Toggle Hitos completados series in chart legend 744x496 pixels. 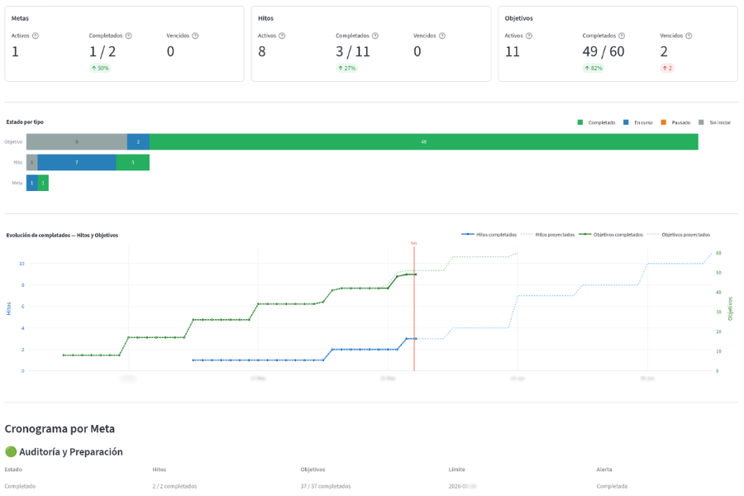click(x=489, y=235)
